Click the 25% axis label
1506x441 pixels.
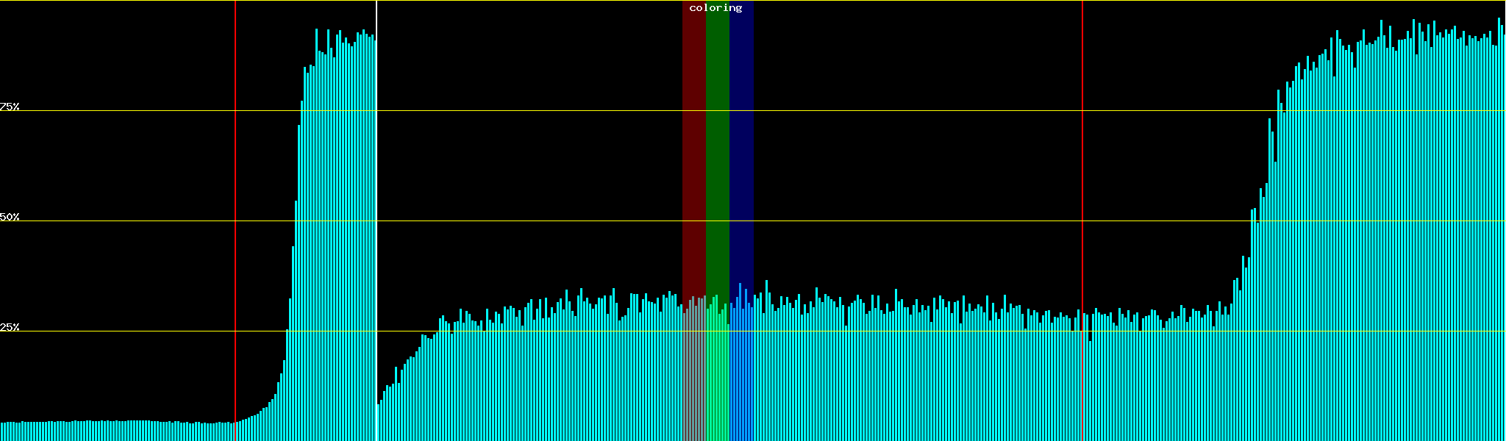click(x=10, y=327)
